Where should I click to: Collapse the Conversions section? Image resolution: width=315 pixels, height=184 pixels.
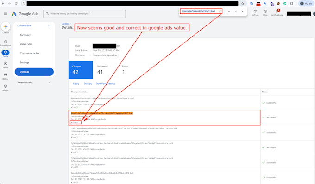click(x=49, y=25)
